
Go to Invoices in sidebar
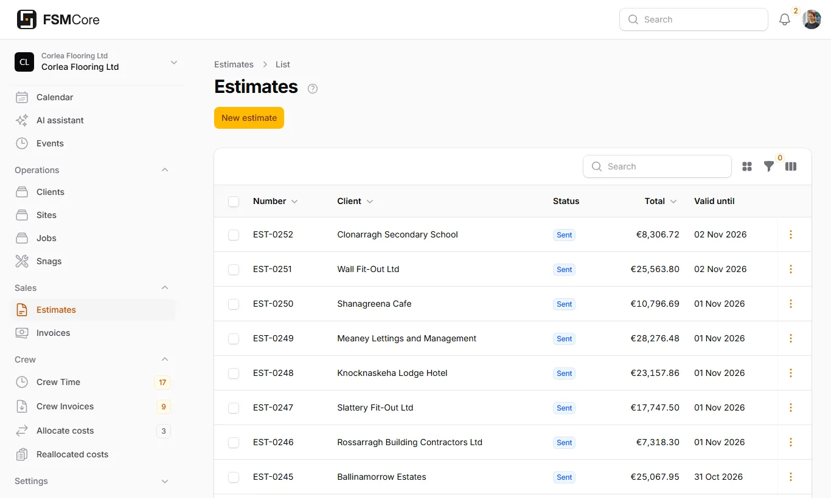coord(92,333)
